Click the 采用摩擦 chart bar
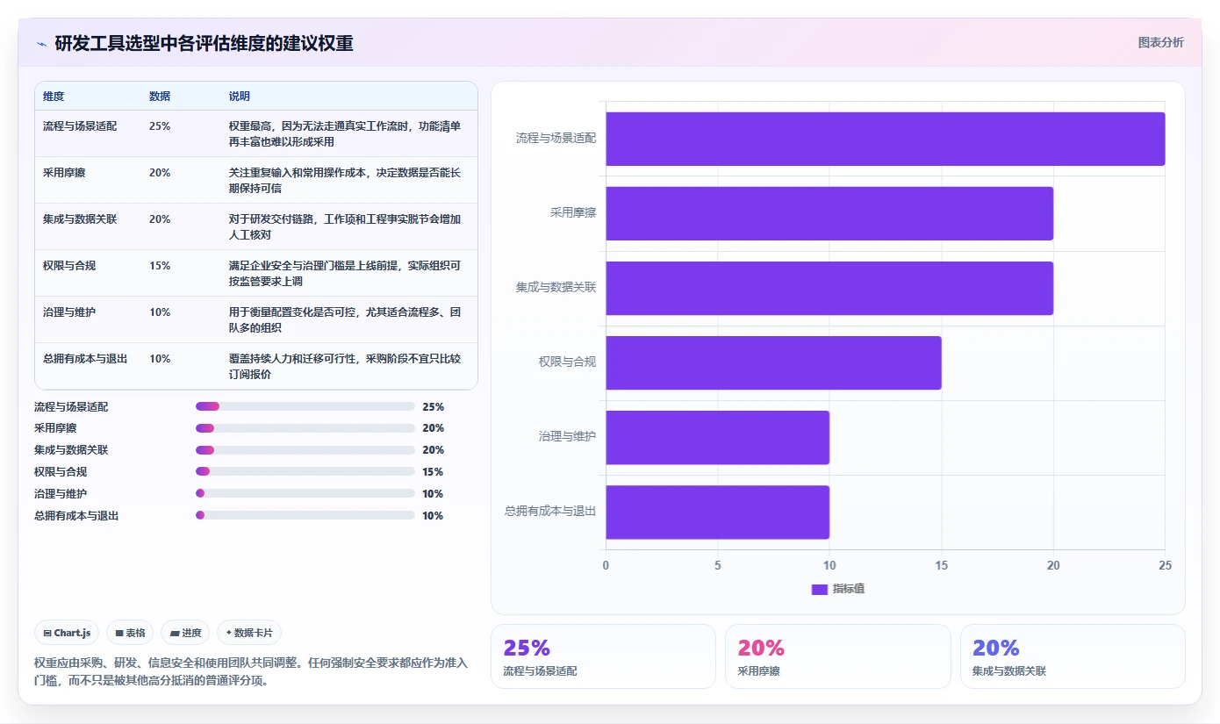Image resolution: width=1220 pixels, height=724 pixels. pyautogui.click(x=829, y=213)
